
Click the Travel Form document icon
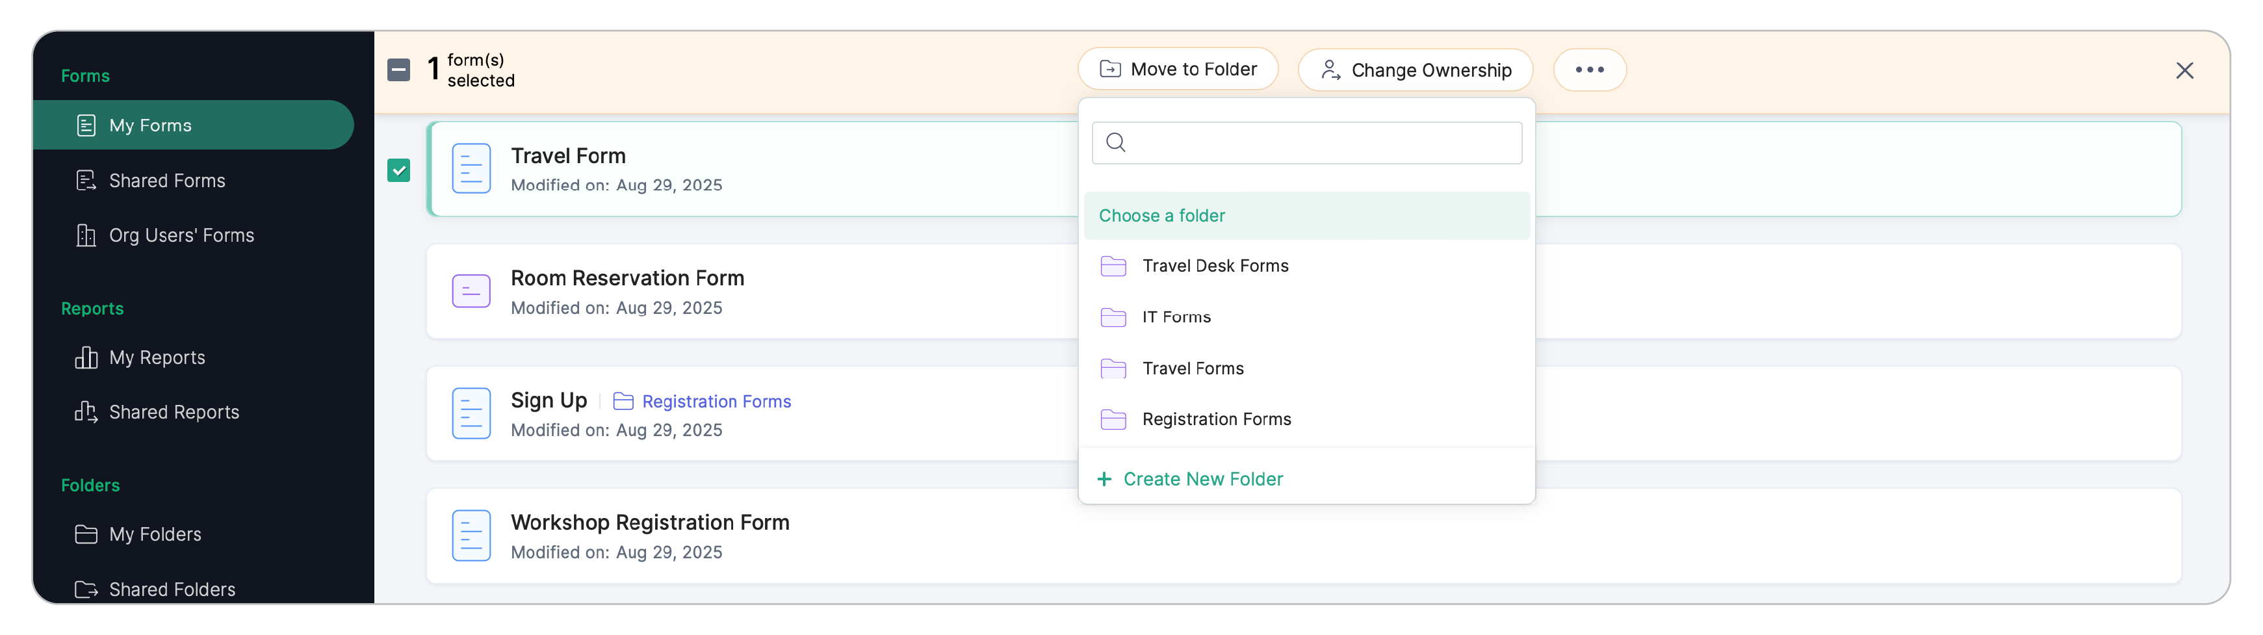point(471,168)
